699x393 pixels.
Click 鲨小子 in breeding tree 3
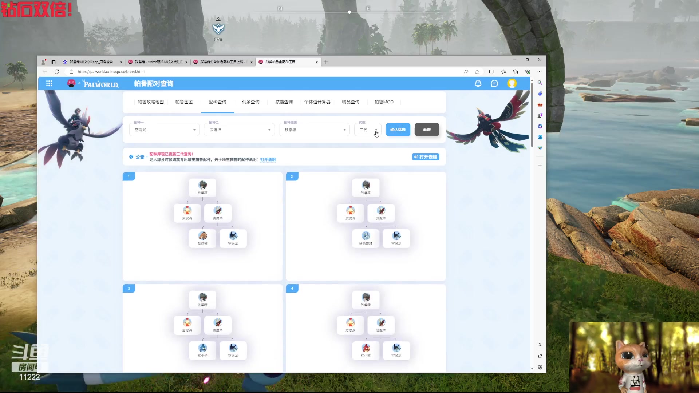[202, 350]
